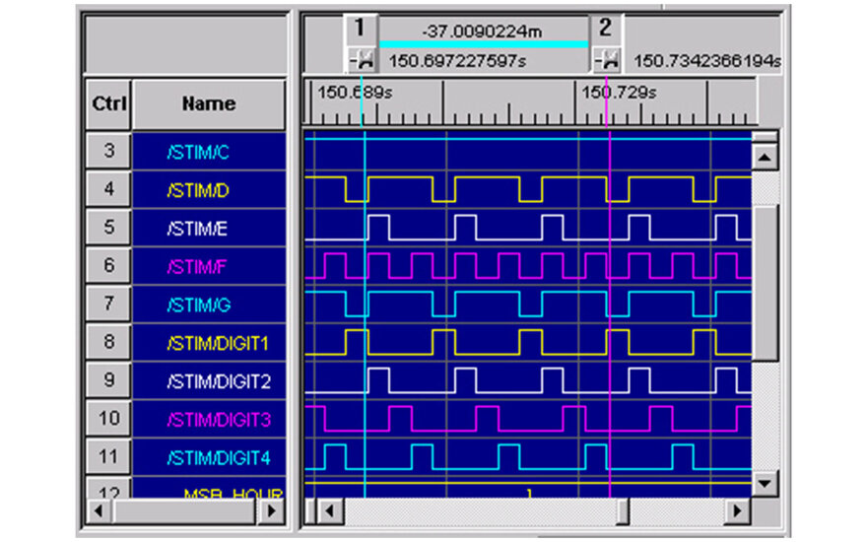Image resolution: width=867 pixels, height=542 pixels.
Task: Select control number 6 row button
Action: (x=108, y=265)
